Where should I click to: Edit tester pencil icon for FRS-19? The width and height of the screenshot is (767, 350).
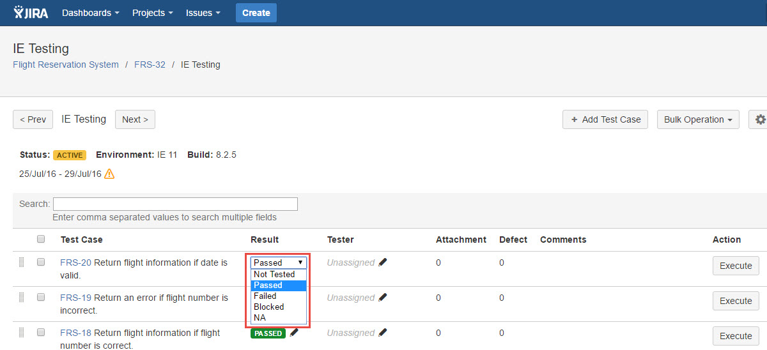pos(383,298)
